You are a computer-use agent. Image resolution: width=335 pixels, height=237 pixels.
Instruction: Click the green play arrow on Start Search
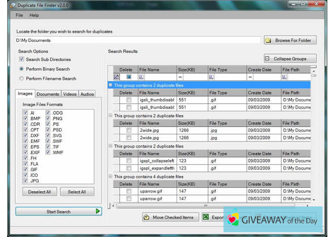coord(98,211)
